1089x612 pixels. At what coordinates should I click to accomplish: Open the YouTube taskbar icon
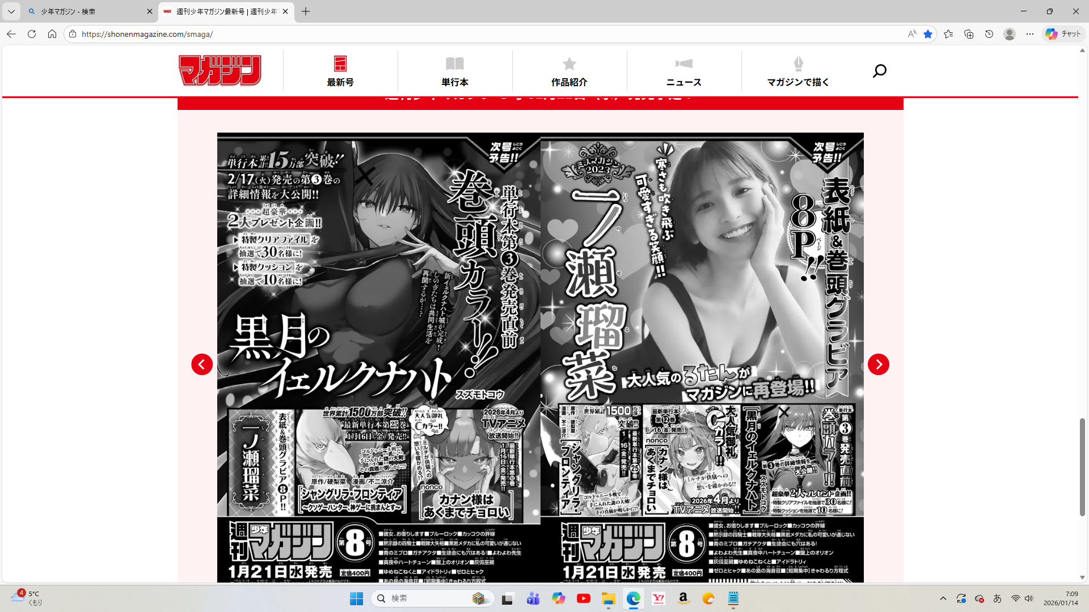(x=583, y=598)
